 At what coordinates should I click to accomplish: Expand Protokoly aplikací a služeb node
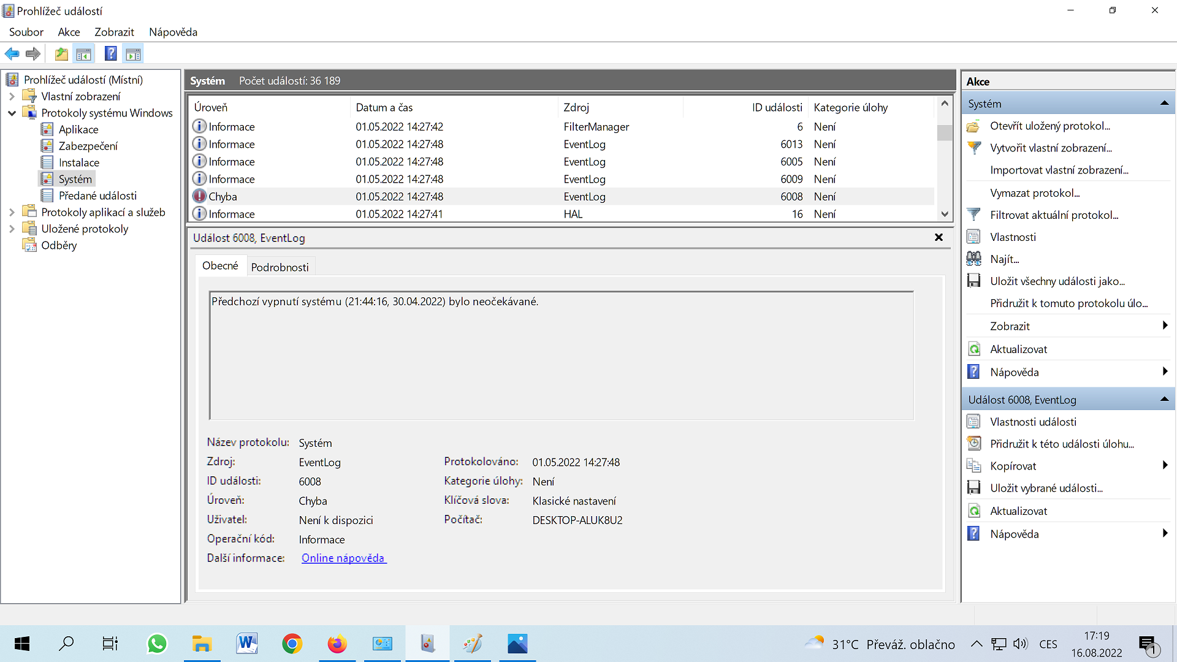(12, 212)
